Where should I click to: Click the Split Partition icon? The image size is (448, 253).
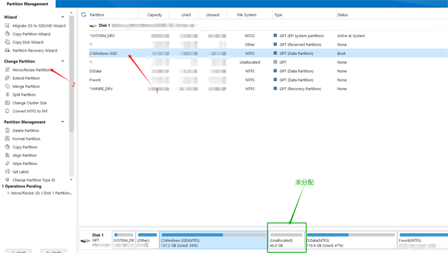(x=8, y=95)
